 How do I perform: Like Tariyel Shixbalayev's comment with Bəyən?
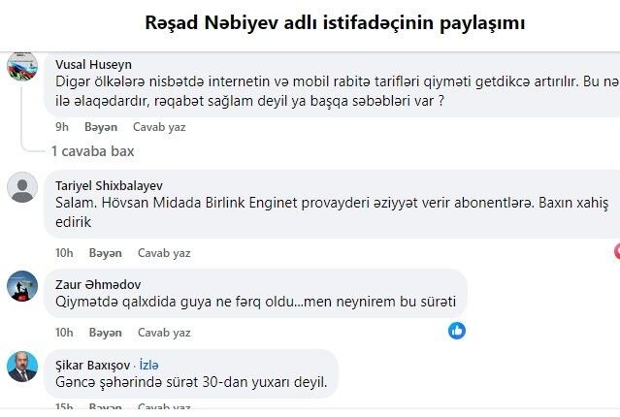point(105,253)
